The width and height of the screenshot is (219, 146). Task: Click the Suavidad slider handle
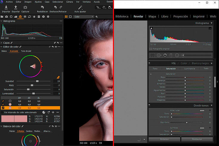[37, 81]
